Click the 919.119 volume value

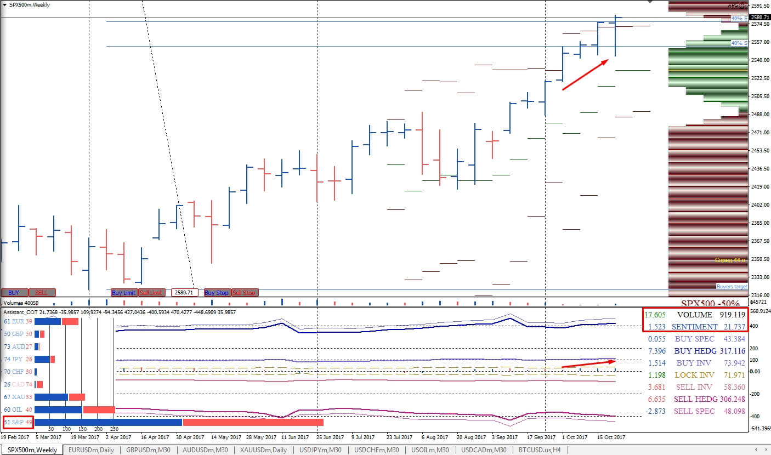(x=732, y=315)
